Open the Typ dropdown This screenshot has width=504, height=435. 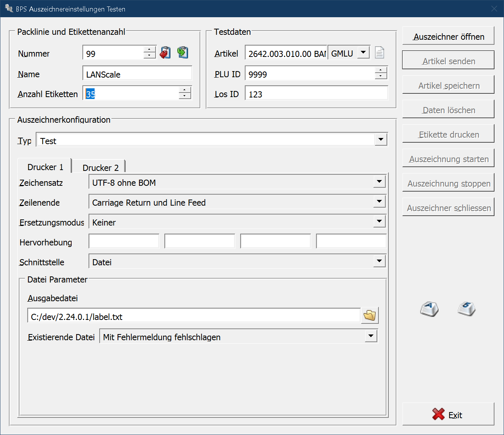[x=381, y=140]
